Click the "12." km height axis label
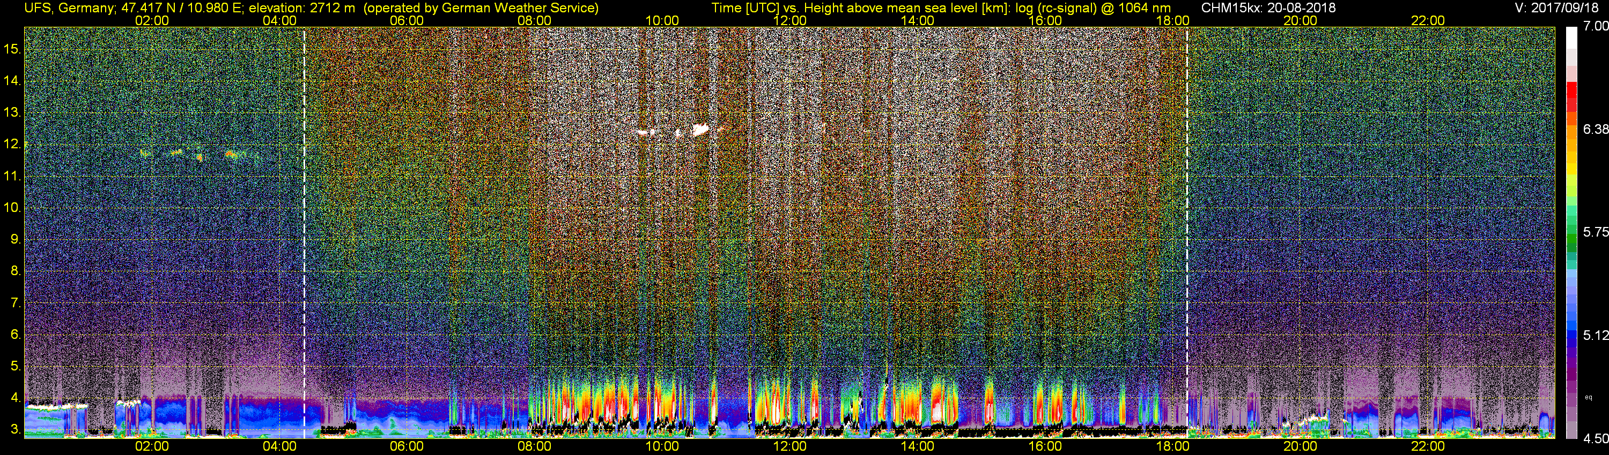 (12, 144)
